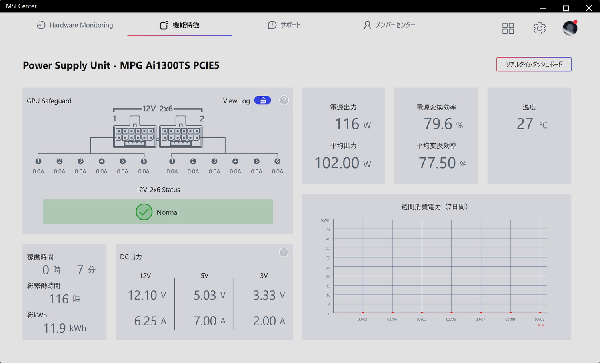The height and width of the screenshot is (363, 600).
Task: Maximize the MSI Center window
Action: [x=566, y=8]
